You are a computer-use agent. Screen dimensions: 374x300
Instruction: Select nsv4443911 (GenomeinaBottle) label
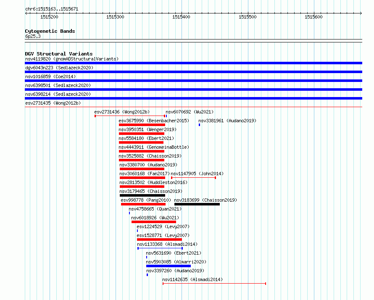154,147
